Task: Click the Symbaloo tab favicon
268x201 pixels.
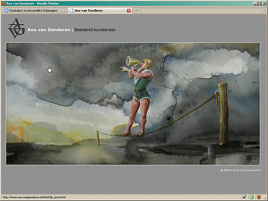Action: click(6, 11)
